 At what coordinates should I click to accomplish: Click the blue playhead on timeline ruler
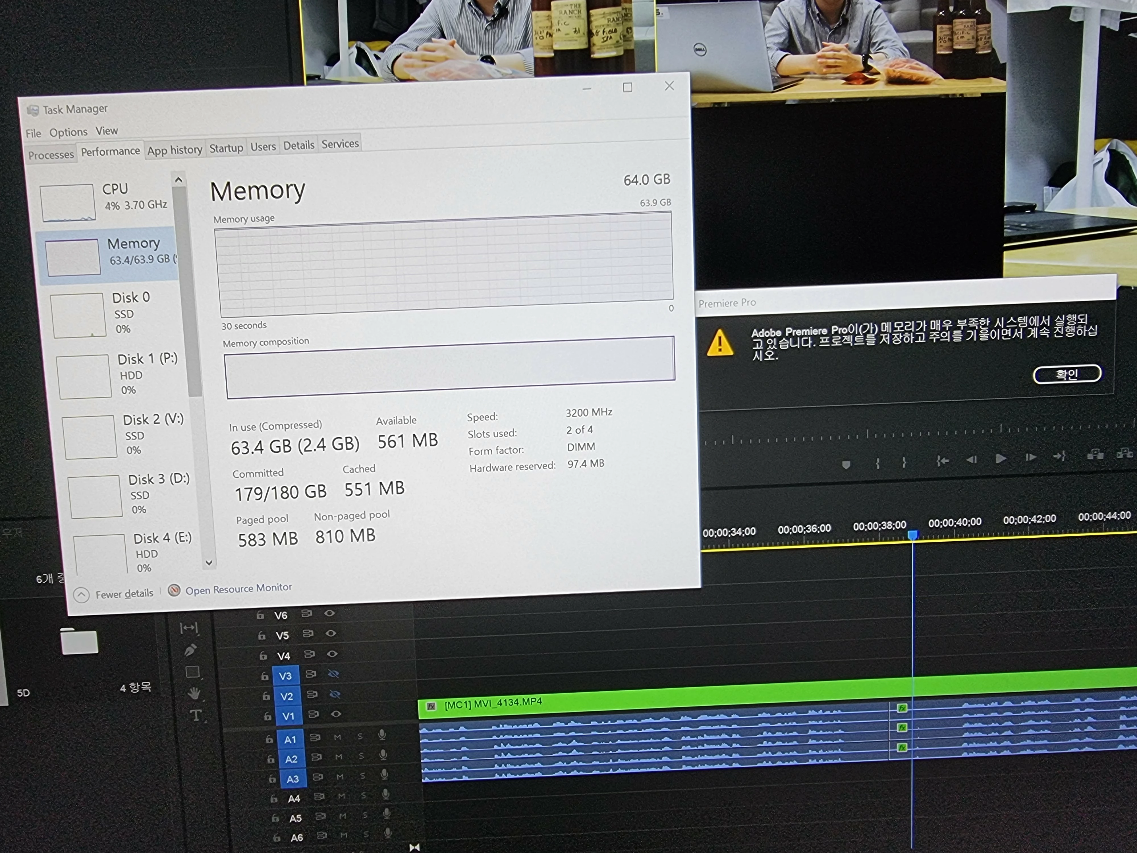912,535
